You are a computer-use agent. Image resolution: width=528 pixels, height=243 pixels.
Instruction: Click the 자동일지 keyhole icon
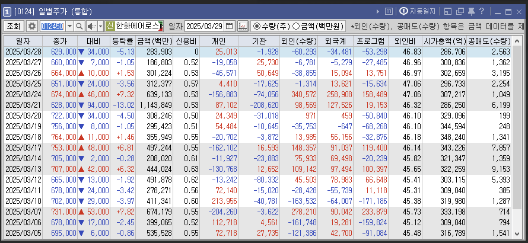[x=403, y=11]
